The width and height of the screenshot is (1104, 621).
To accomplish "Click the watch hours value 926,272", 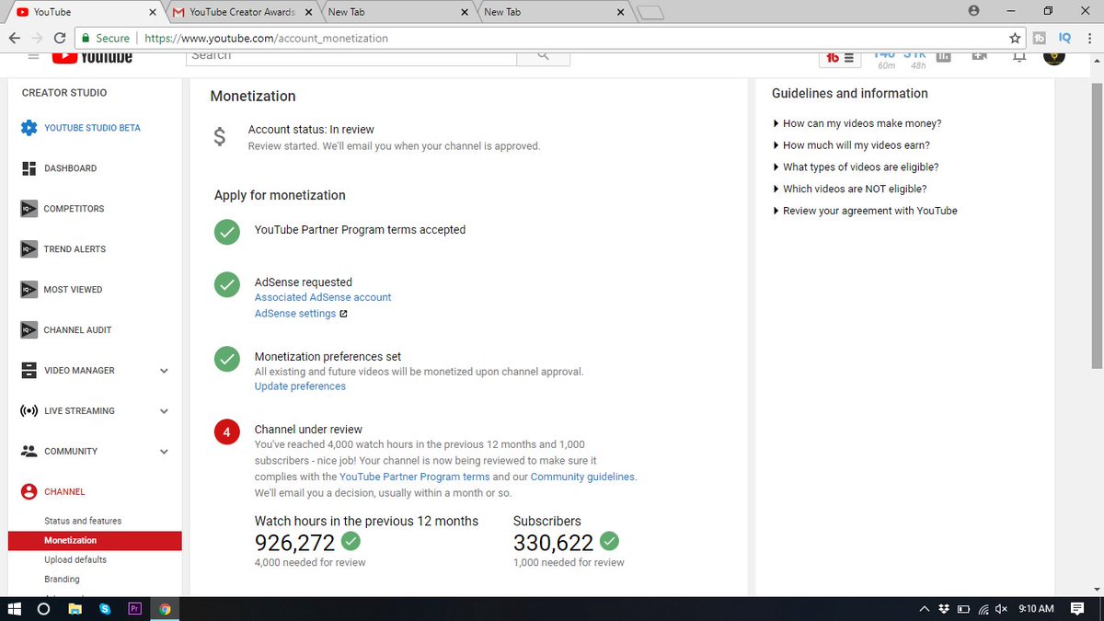I will 294,543.
